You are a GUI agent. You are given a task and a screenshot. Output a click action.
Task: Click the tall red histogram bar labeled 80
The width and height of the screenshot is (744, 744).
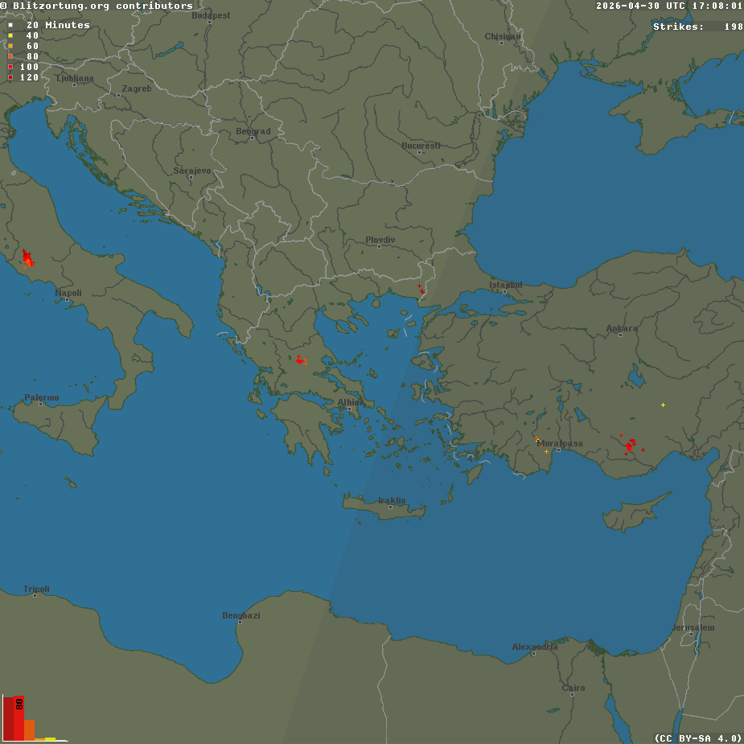coord(18,717)
